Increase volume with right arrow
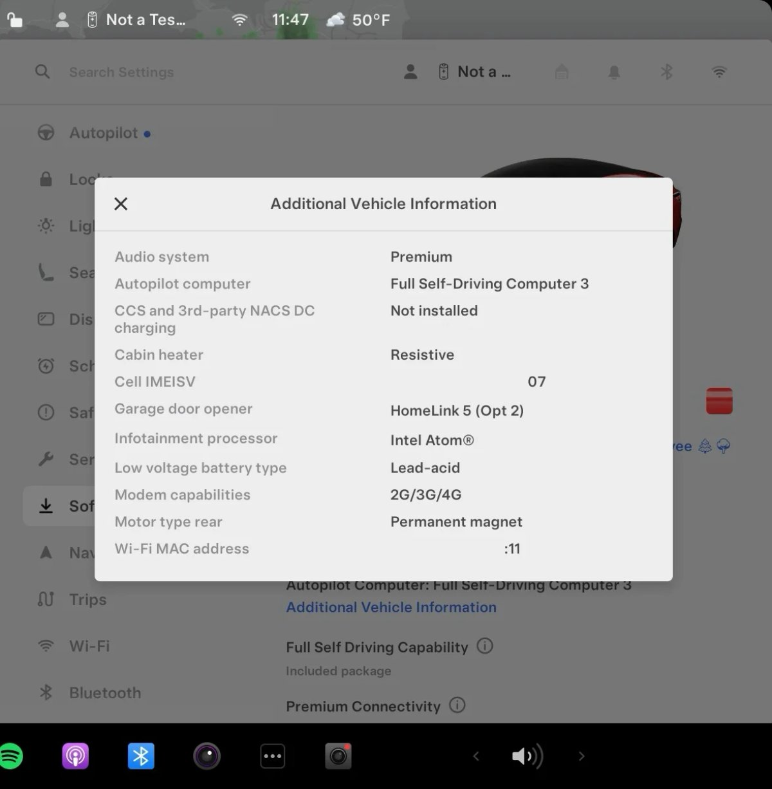This screenshot has height=789, width=772. pos(581,756)
